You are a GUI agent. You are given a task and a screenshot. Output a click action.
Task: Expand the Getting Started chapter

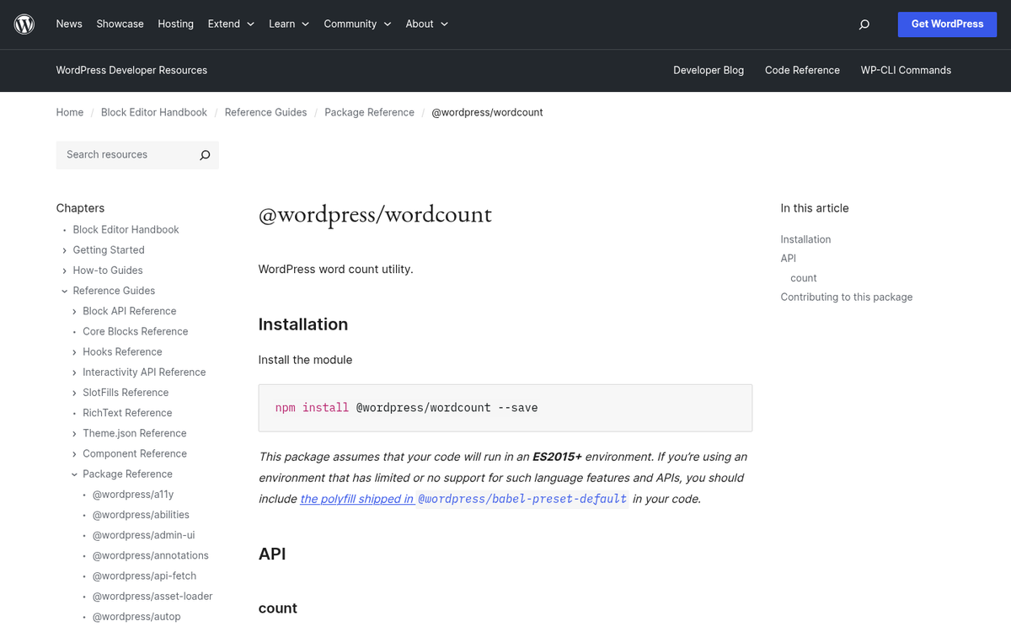pos(63,249)
